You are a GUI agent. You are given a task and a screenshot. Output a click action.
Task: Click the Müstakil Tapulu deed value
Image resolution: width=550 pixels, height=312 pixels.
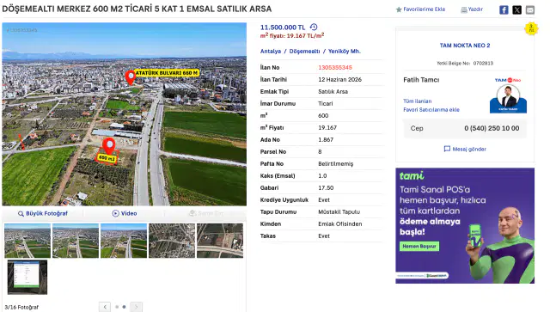(x=339, y=212)
